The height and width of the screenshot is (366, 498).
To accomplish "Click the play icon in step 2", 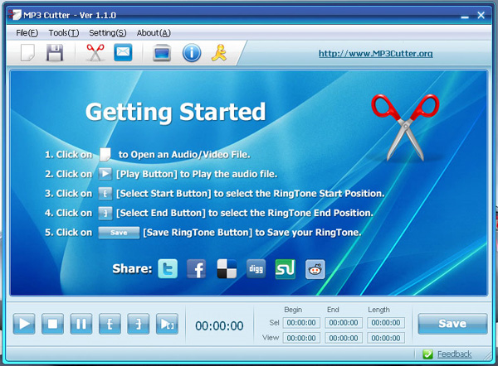I will pyautogui.click(x=105, y=174).
